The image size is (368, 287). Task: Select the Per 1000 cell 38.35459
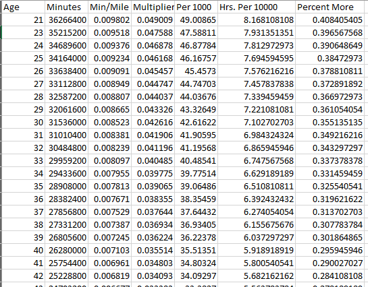pyautogui.click(x=196, y=199)
